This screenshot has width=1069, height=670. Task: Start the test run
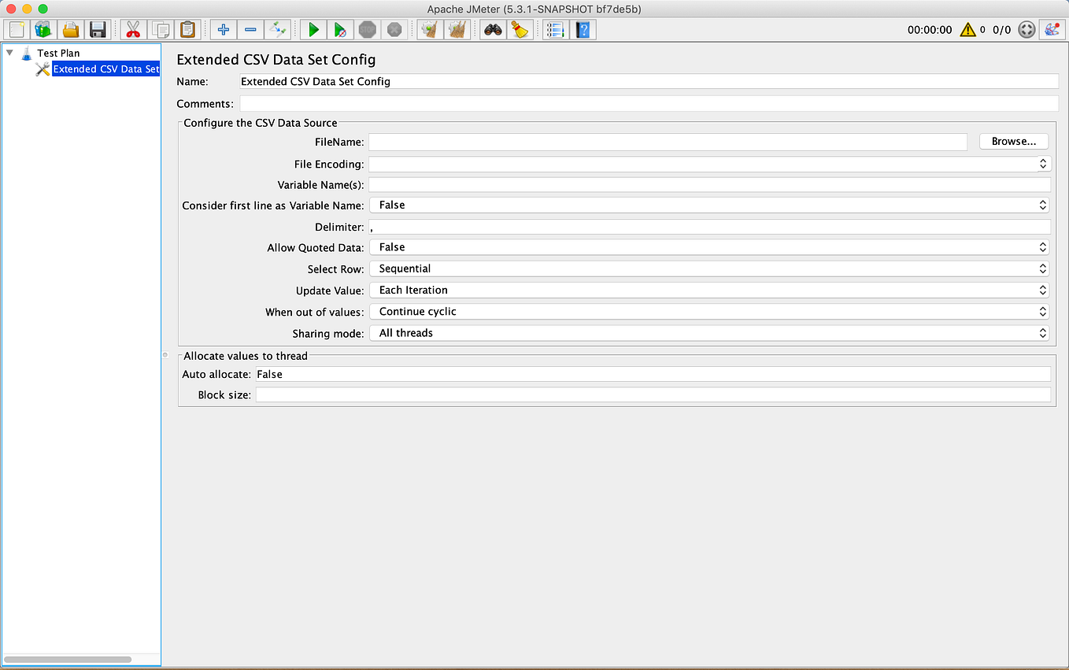coord(313,29)
